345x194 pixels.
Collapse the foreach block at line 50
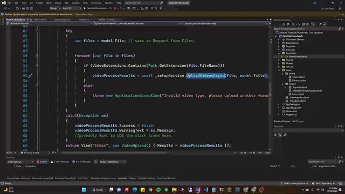tap(37, 56)
